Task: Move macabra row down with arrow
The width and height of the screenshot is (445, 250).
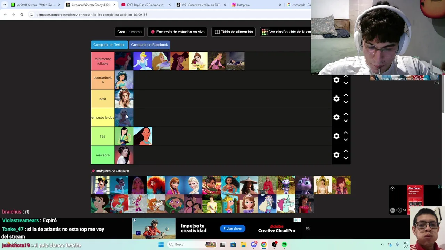Action: point(346,158)
